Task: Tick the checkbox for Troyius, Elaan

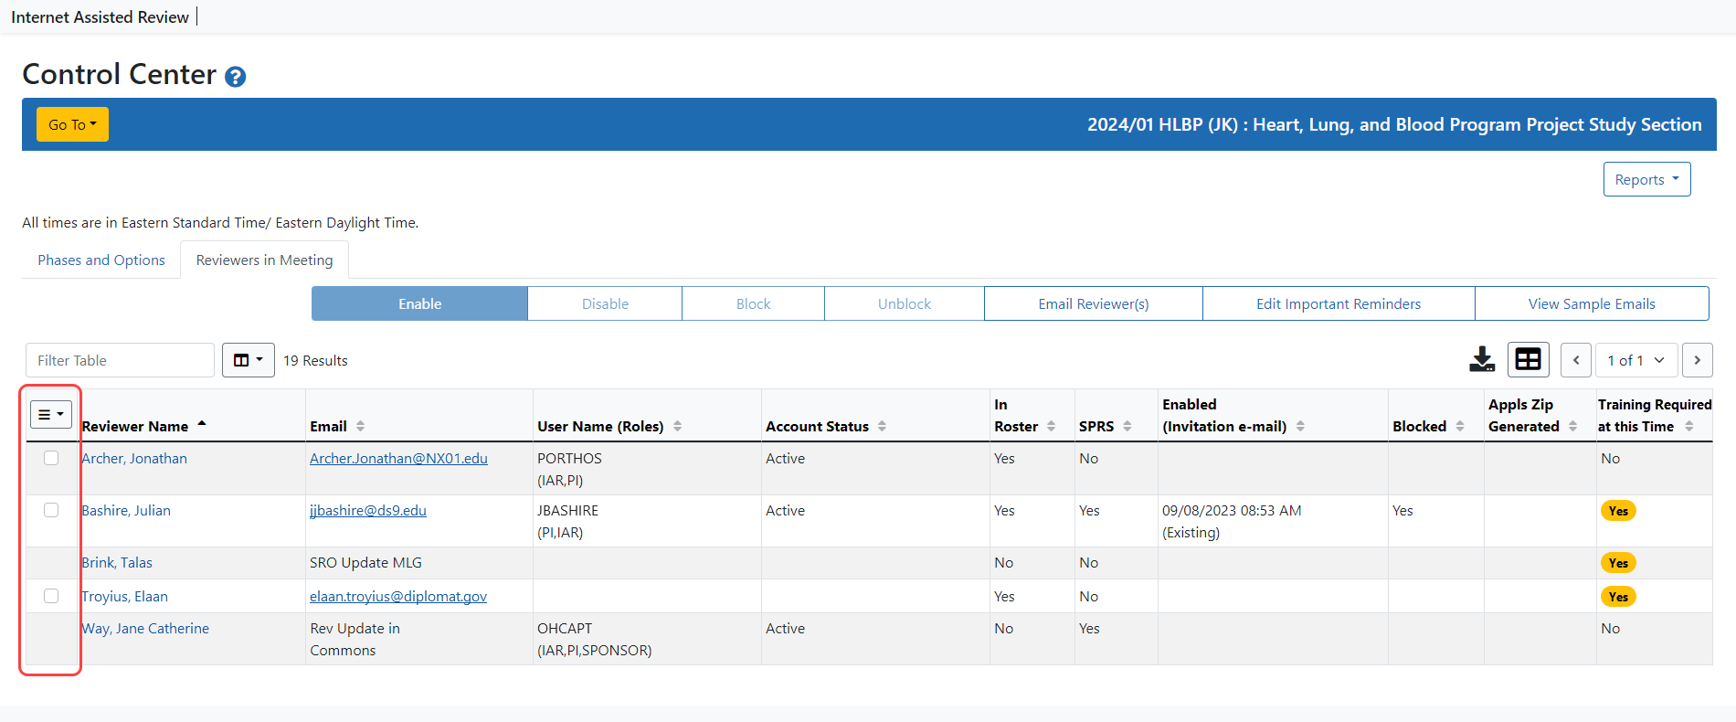Action: (51, 596)
